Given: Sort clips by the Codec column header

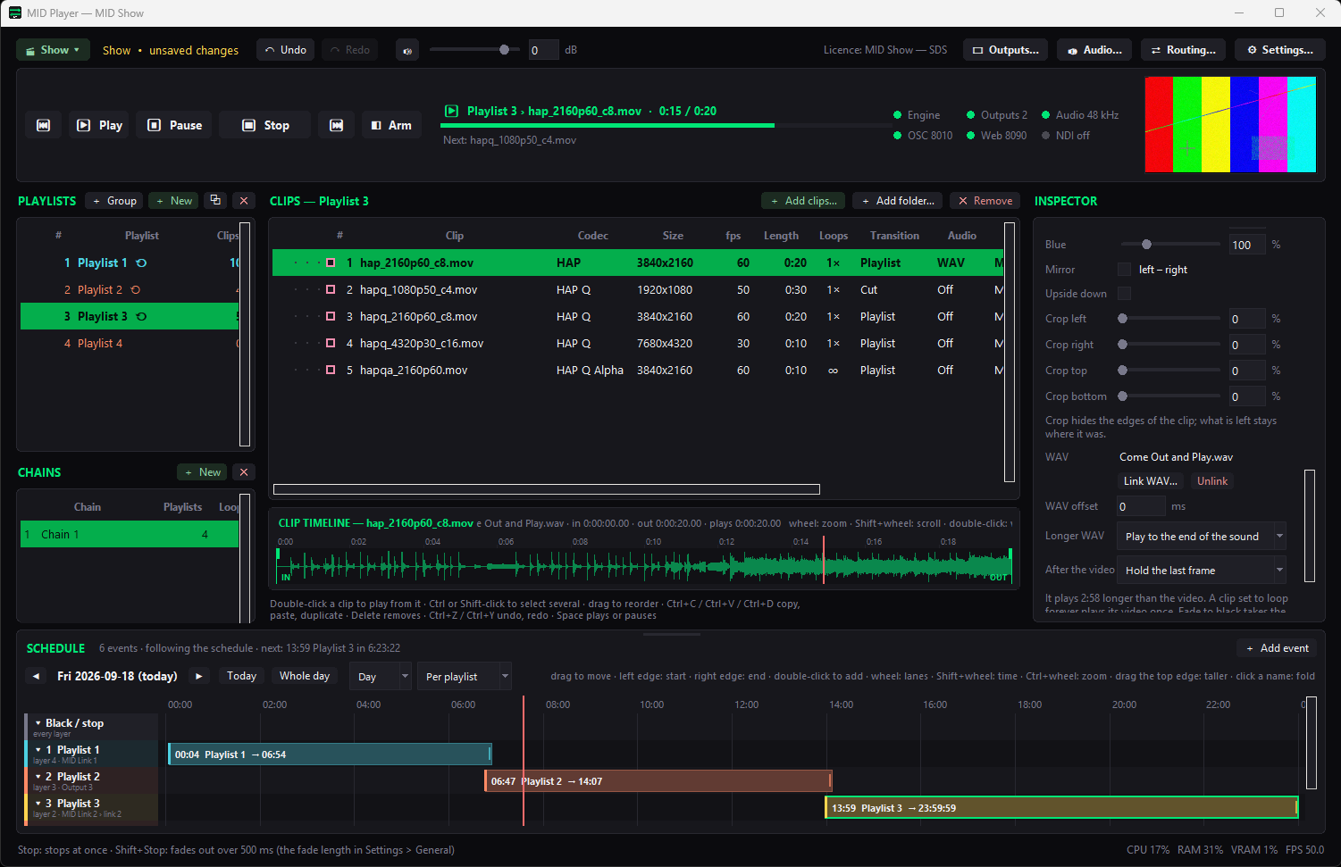Looking at the screenshot, I should click(x=593, y=236).
